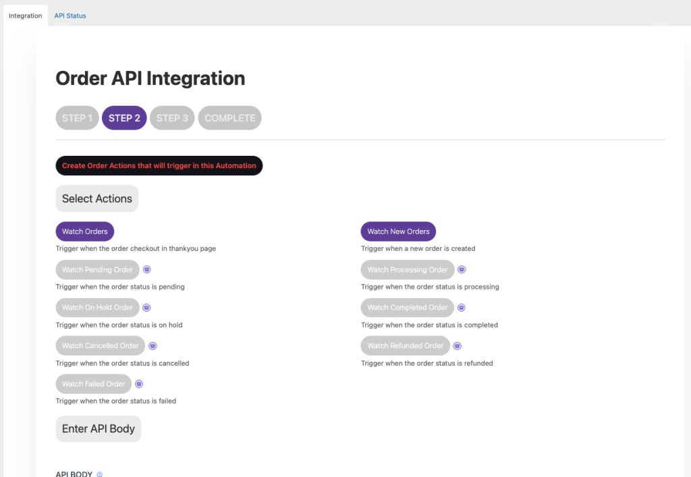This screenshot has width=691, height=477.
Task: Click premium icon beside Watch Failed Order
Action: point(139,384)
